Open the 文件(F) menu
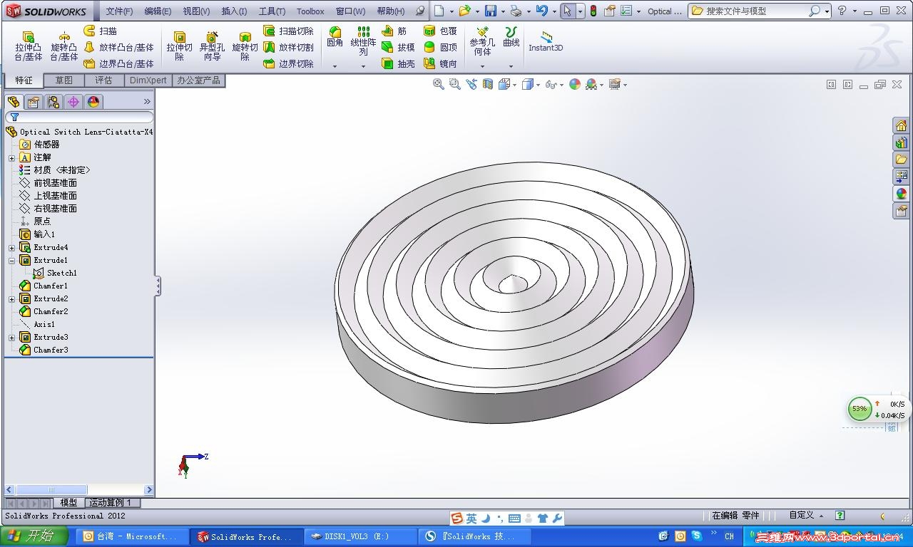Viewport: 913px width, 547px height. click(119, 11)
